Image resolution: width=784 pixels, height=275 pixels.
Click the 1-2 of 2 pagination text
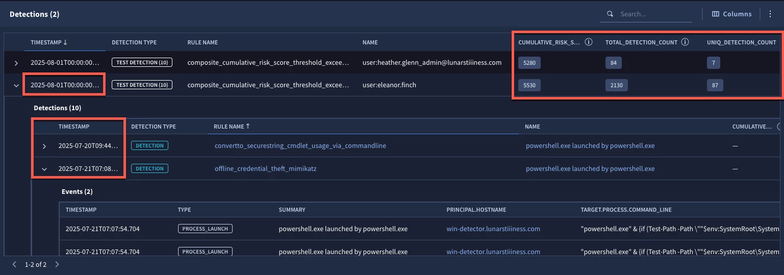tap(36, 265)
